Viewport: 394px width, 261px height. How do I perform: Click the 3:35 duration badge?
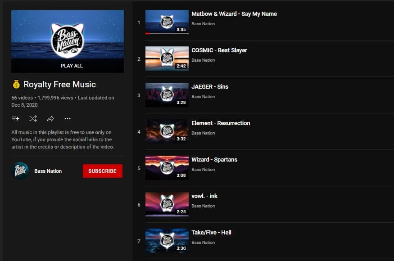pos(181,29)
